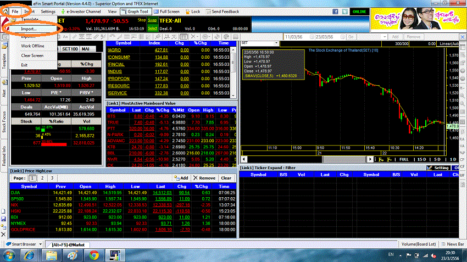The image size is (467, 262).
Task: Click the chart horizontal scrollbar thumb
Action: point(344,159)
